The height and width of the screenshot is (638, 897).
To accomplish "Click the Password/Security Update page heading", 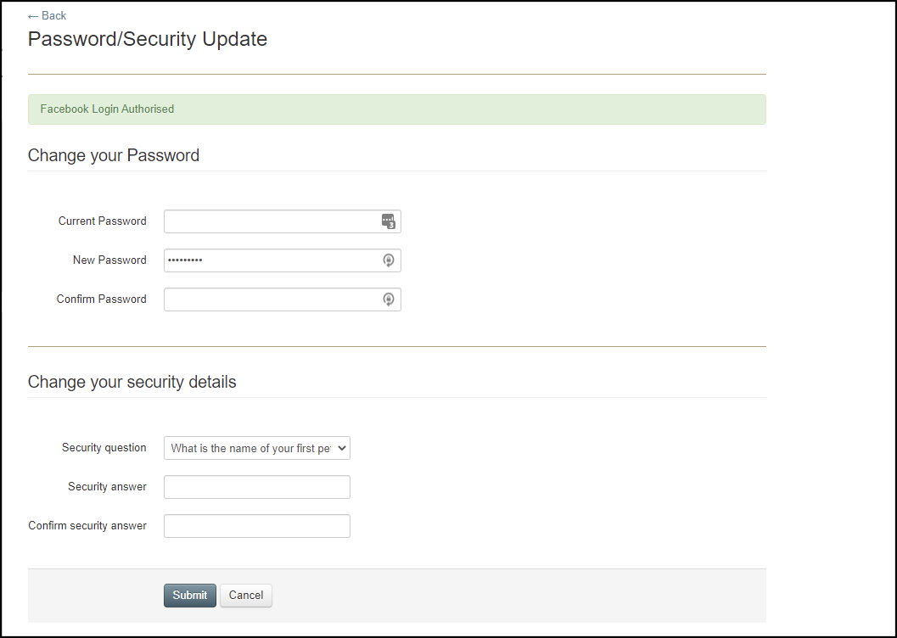I will [148, 39].
